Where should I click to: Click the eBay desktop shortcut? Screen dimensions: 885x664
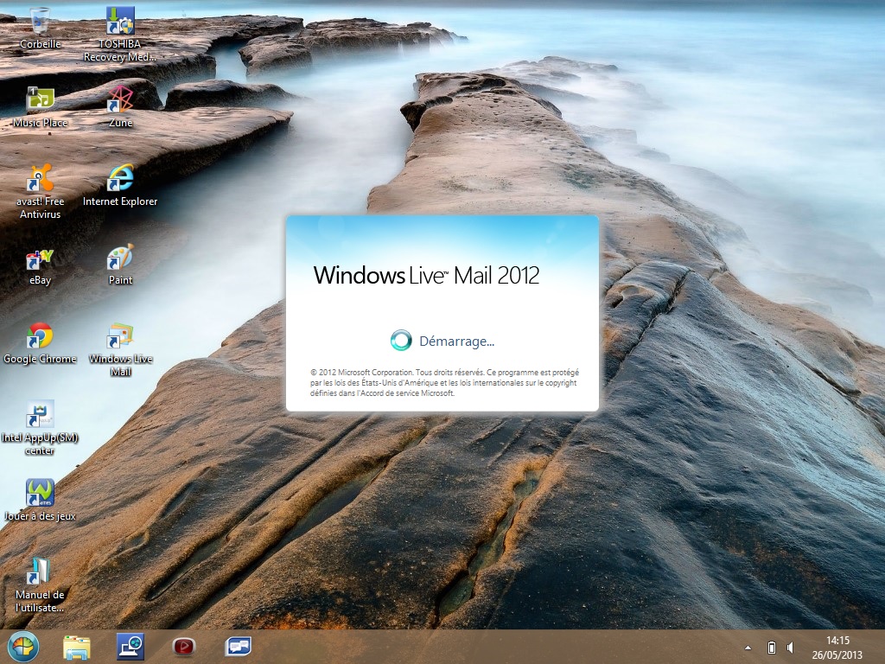(40, 266)
